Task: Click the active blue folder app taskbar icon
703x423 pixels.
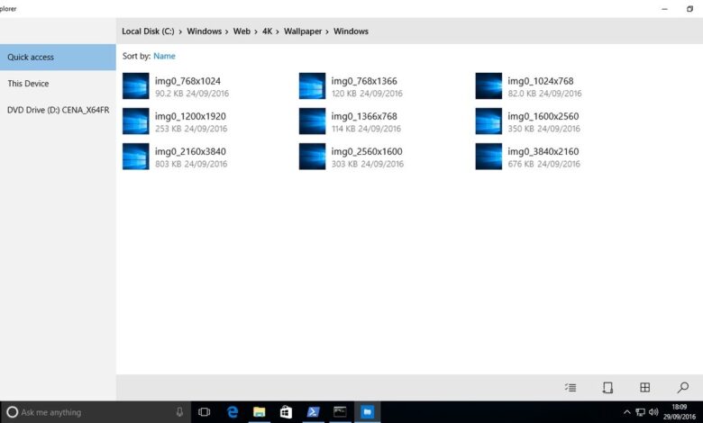Action: 367,412
